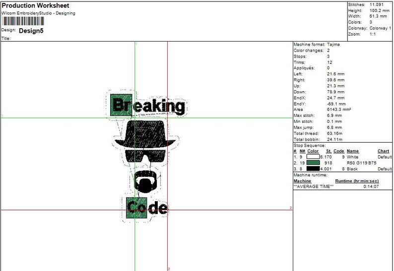
Task: Select the hat graphic in the design preview
Action: click(145, 134)
